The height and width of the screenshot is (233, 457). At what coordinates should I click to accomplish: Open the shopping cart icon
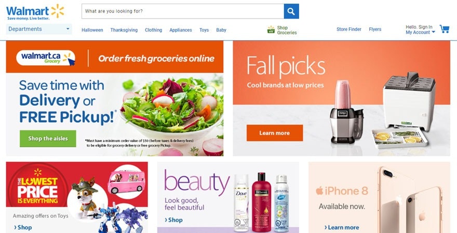pyautogui.click(x=445, y=29)
